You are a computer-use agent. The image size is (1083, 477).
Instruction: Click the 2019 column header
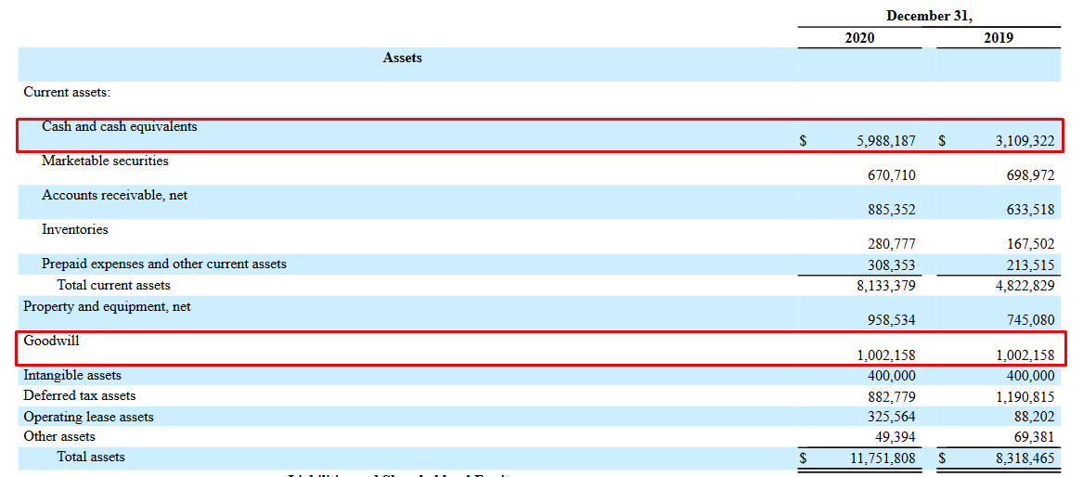click(x=999, y=38)
